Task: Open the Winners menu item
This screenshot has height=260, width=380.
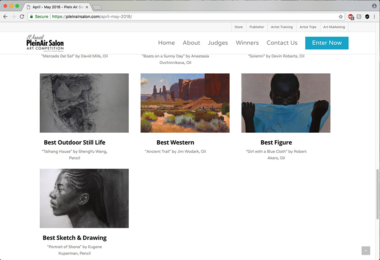Action: (247, 43)
